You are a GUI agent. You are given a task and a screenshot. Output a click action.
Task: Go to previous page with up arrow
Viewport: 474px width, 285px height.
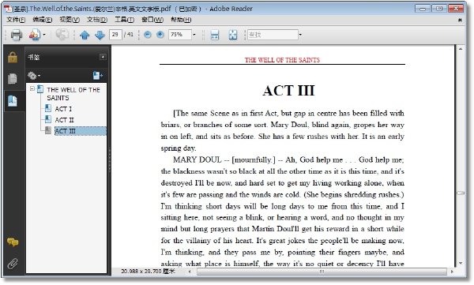pyautogui.click(x=85, y=35)
